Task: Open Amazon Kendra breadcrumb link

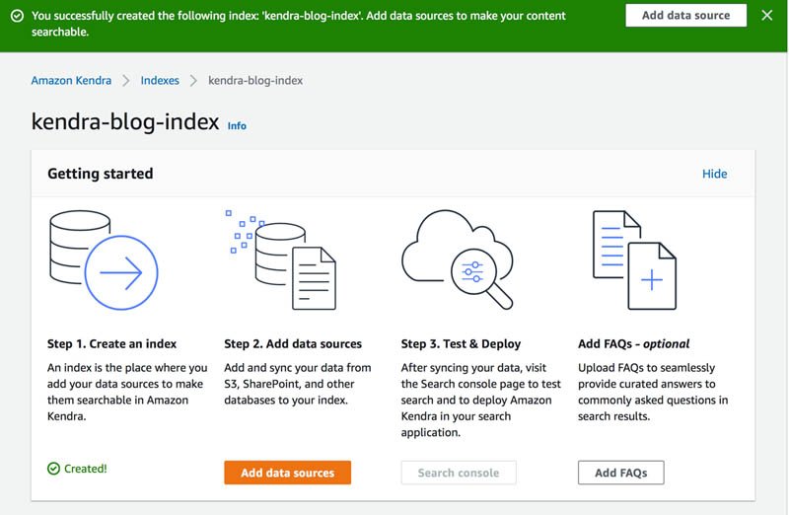Action: [x=71, y=81]
